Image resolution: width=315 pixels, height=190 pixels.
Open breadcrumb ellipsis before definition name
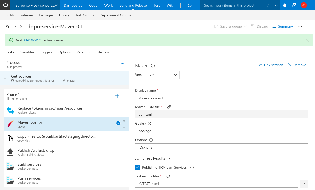click(x=15, y=26)
